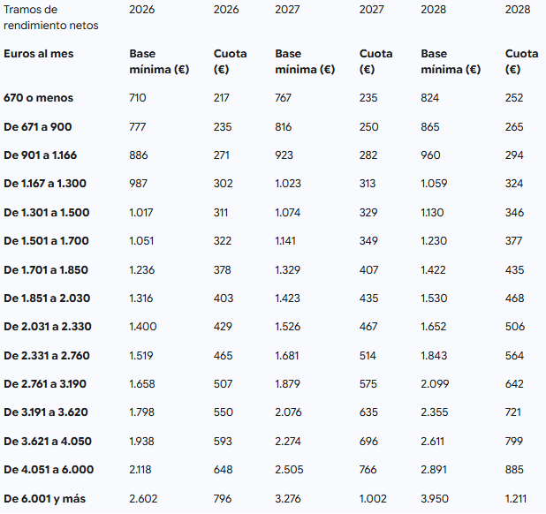Select the 'De 1.301 a 1.500' row label
The image size is (546, 514).
pyautogui.click(x=47, y=213)
